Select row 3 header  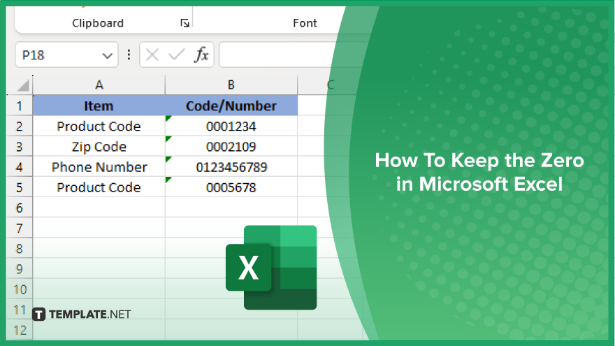20,147
